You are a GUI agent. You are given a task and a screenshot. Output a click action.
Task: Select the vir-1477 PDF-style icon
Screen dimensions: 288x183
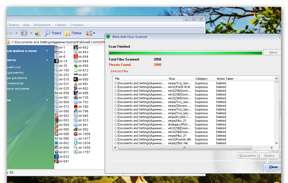tap(75, 138)
